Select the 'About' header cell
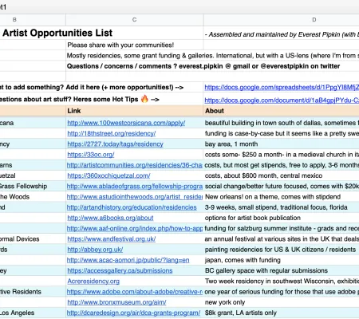 pyautogui.click(x=281, y=111)
